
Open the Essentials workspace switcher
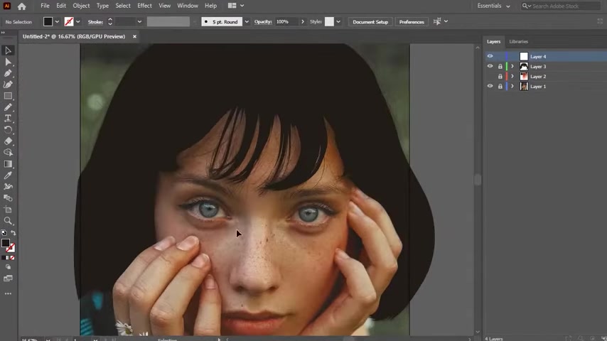pyautogui.click(x=493, y=6)
